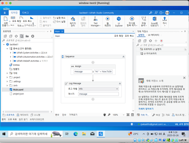Add activity via plus below Log Message
This screenshot has height=143, width=189.
(x=93, y=99)
